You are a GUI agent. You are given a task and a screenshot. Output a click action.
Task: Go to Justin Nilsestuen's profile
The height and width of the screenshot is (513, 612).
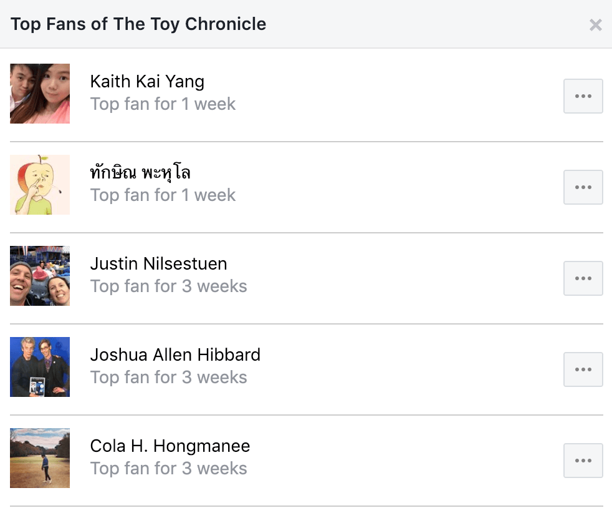[x=158, y=264]
